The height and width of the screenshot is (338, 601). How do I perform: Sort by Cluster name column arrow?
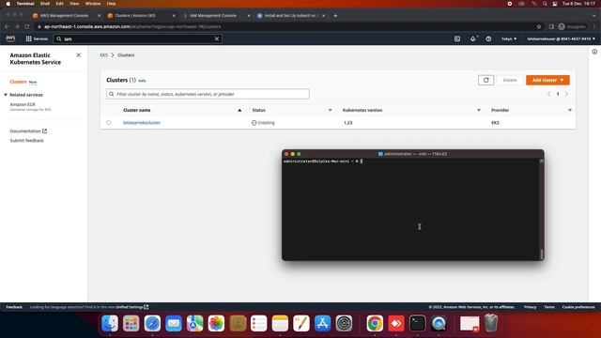[239, 110]
